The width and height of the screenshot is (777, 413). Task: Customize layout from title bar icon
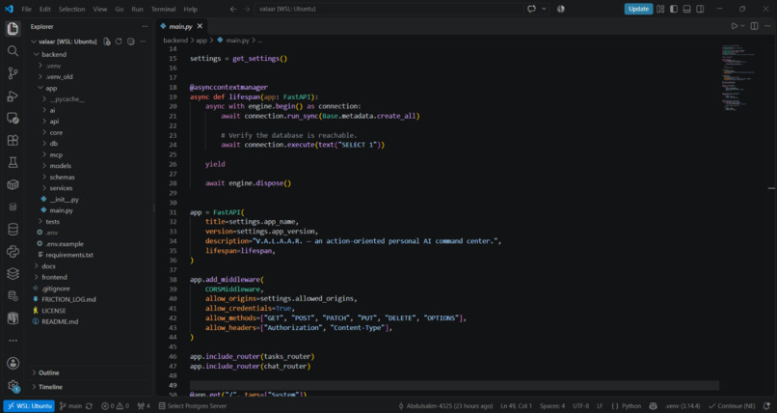pyautogui.click(x=660, y=9)
